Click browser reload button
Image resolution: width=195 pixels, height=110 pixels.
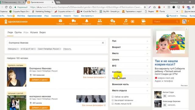(x=6, y=7)
